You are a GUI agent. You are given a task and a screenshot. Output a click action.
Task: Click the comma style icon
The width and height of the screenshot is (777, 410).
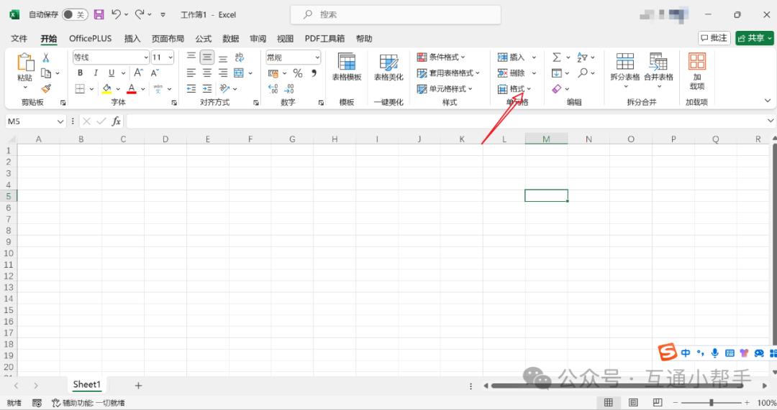click(314, 73)
